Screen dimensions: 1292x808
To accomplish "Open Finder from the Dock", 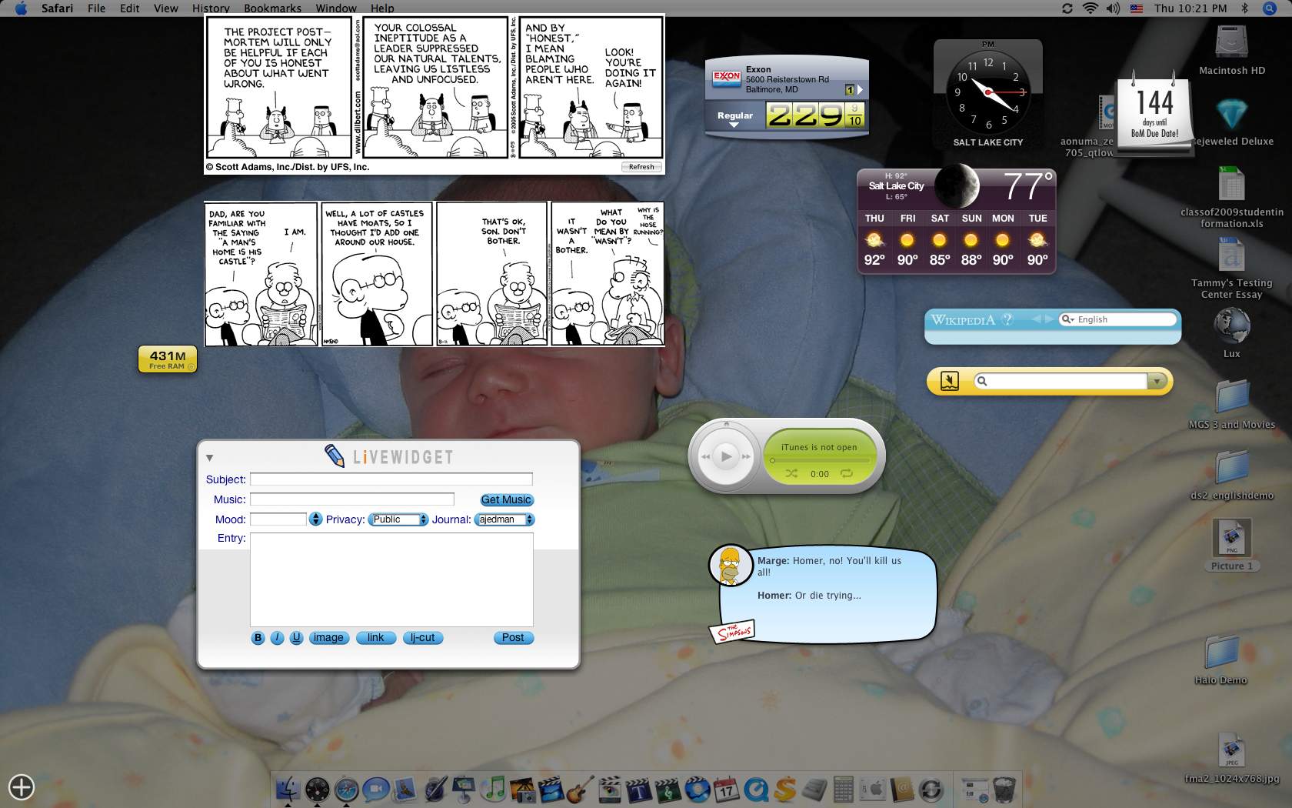I will pos(288,789).
